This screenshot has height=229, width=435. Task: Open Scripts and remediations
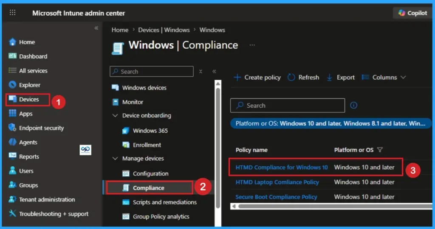[165, 202]
